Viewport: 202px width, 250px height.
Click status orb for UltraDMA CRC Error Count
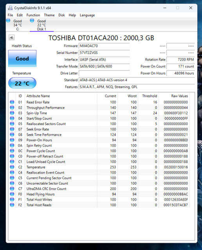click(12, 189)
